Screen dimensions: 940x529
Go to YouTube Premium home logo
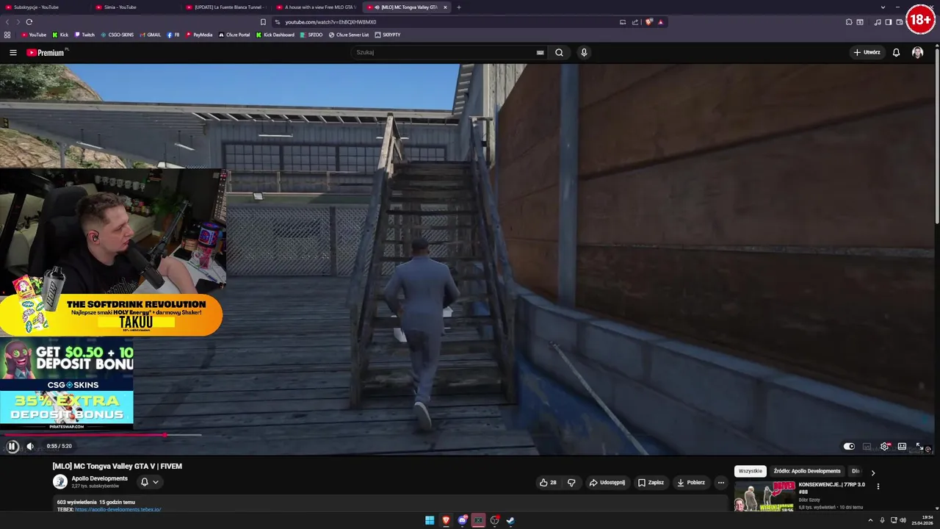coord(46,52)
